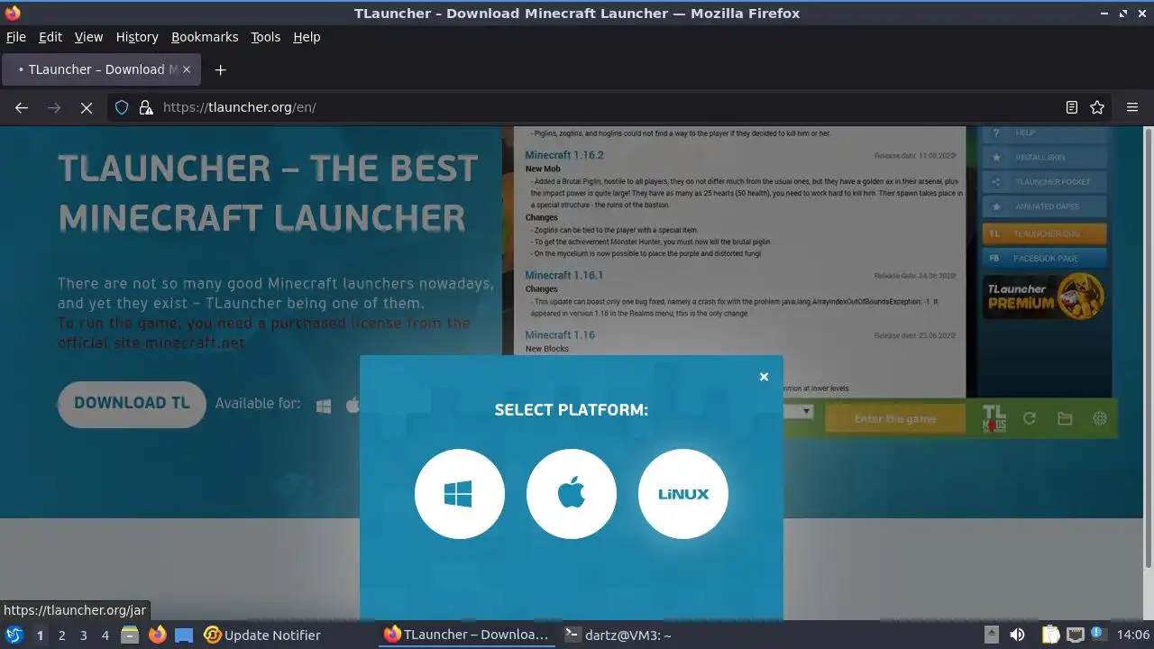Click the network connection tray icon
1154x649 pixels.
tap(1075, 635)
